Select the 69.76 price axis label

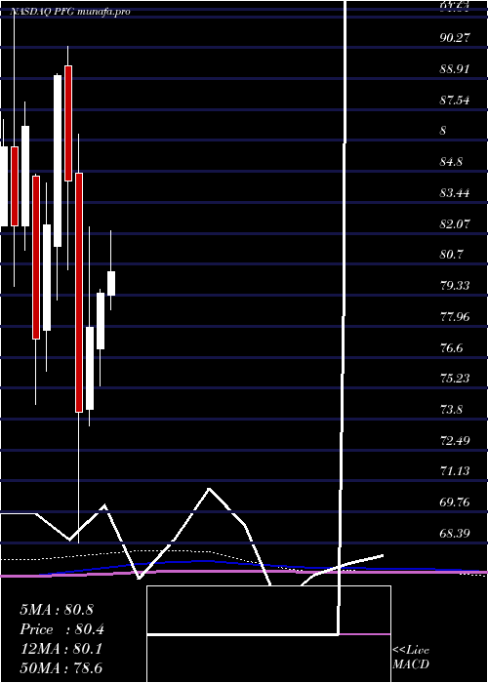click(455, 502)
